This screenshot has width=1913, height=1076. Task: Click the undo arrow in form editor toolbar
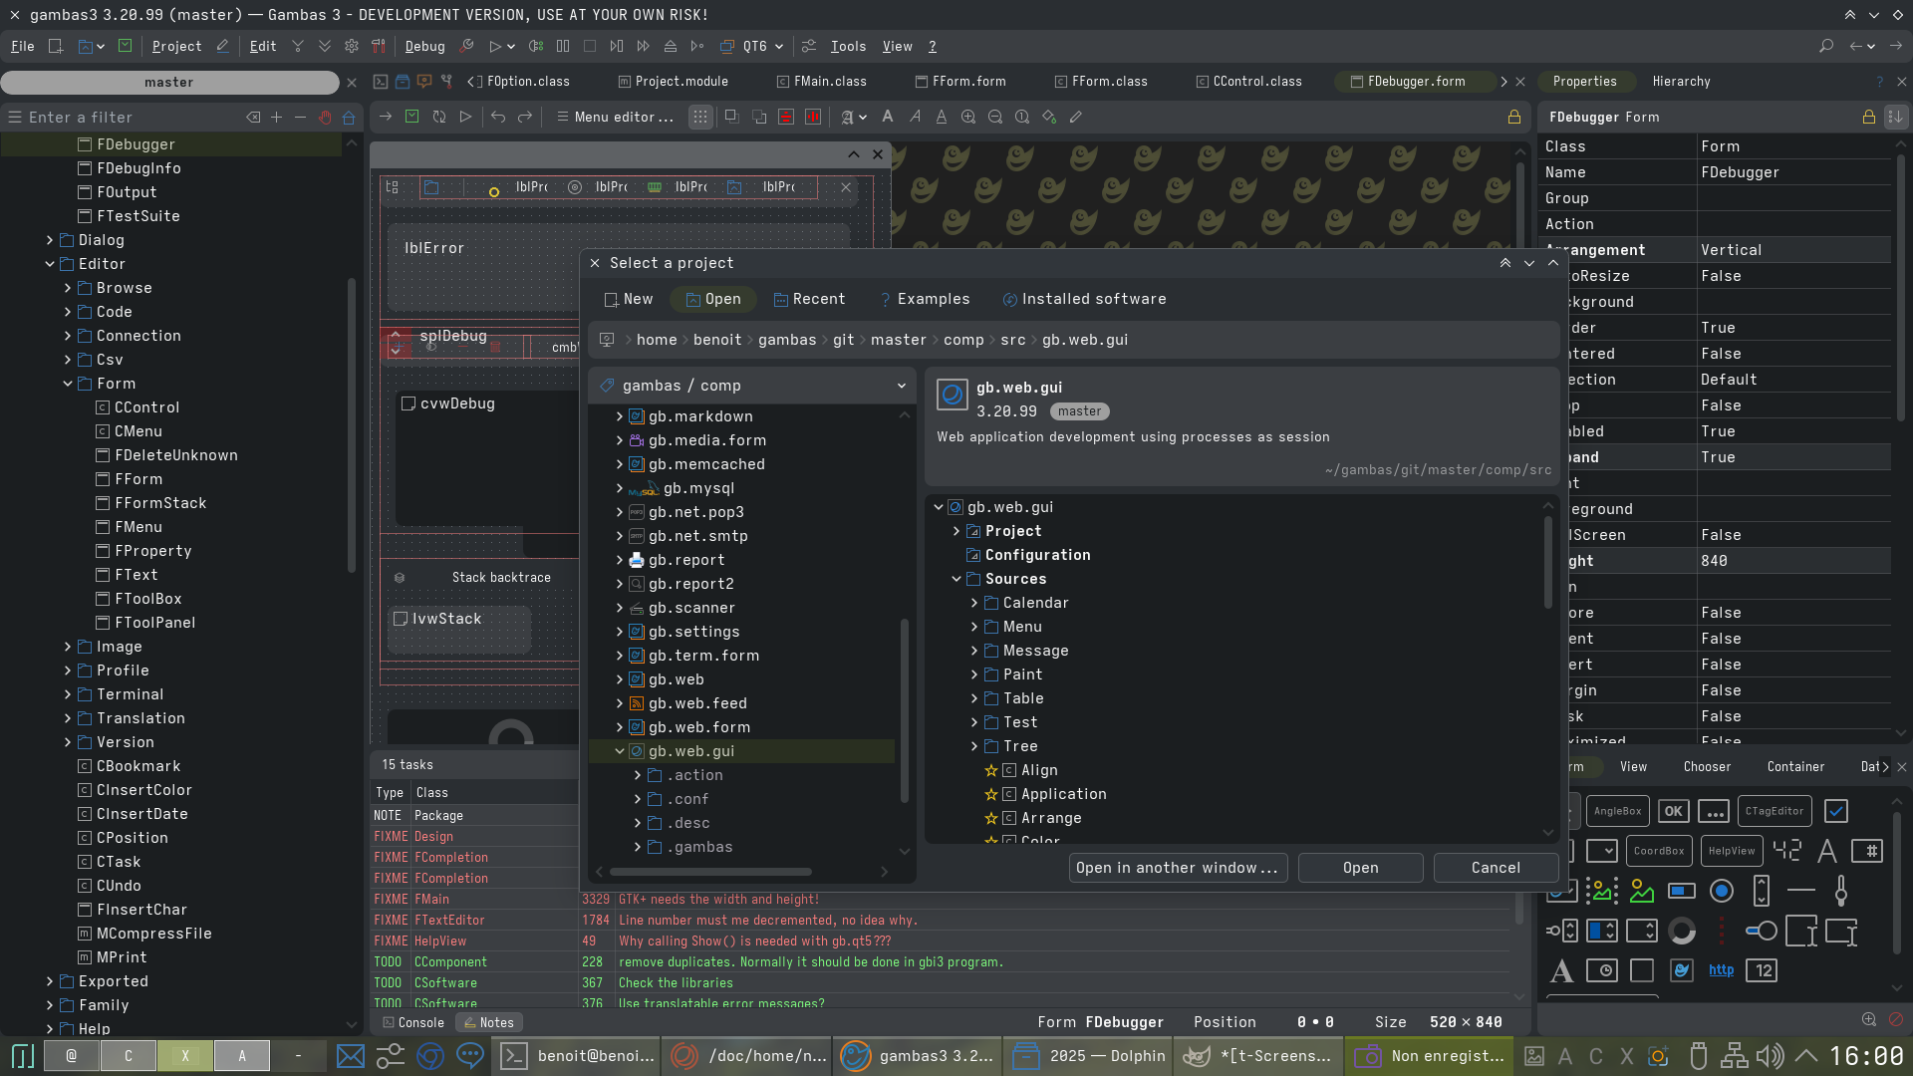click(498, 118)
